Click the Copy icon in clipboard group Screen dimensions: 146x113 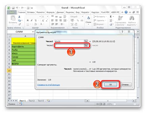pyautogui.click(x=19, y=20)
